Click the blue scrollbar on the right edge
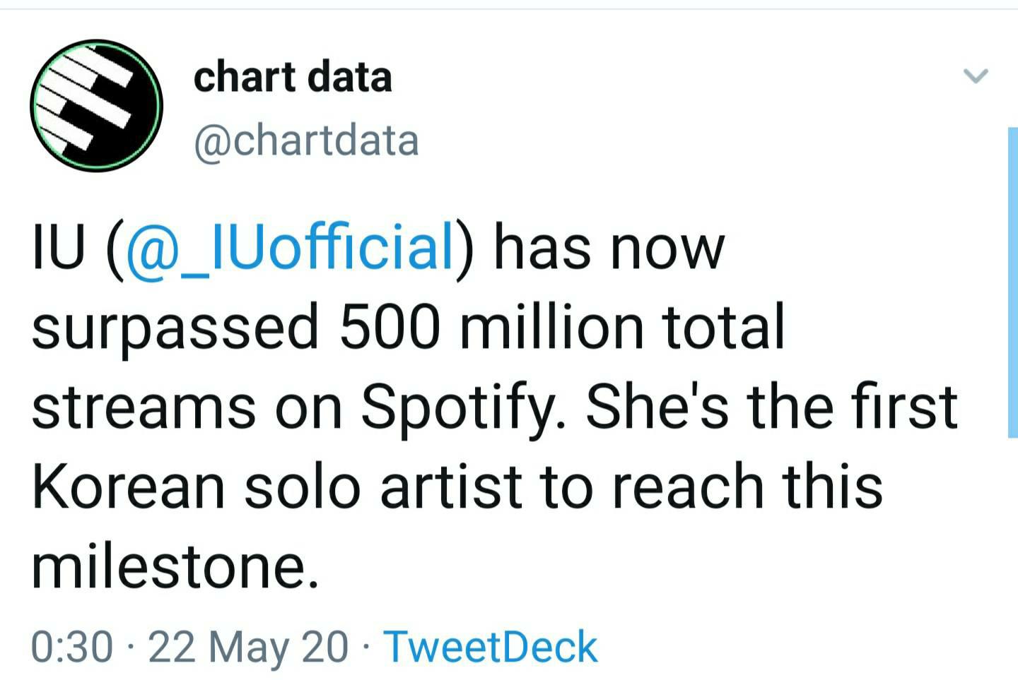This screenshot has height=680, width=1018. (x=1012, y=282)
